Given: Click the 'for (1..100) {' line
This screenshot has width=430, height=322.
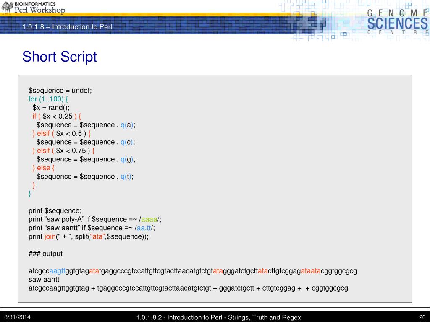Looking at the screenshot, I should click(48, 99).
